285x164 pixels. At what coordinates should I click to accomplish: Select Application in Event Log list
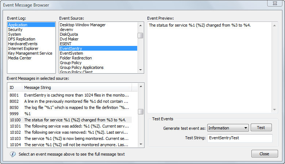tap(31, 25)
